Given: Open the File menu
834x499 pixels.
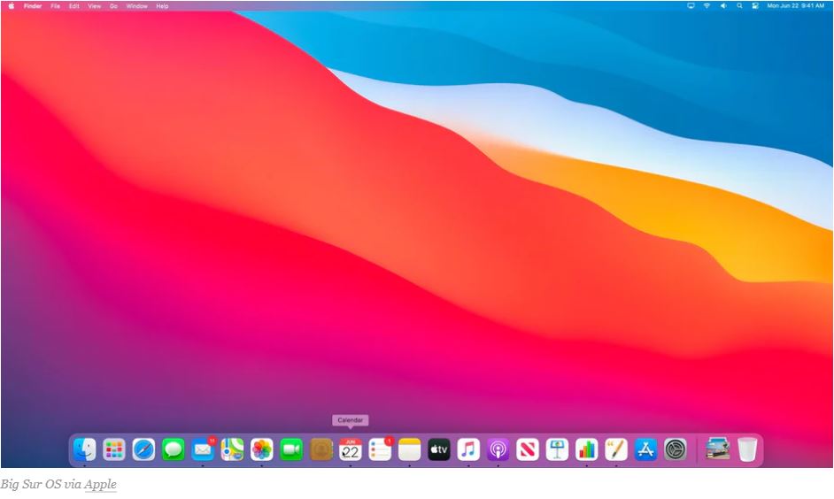Looking at the screenshot, I should tap(55, 6).
